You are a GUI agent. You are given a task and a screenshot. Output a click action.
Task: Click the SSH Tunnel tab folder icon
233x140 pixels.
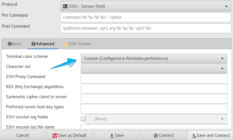tap(66, 44)
